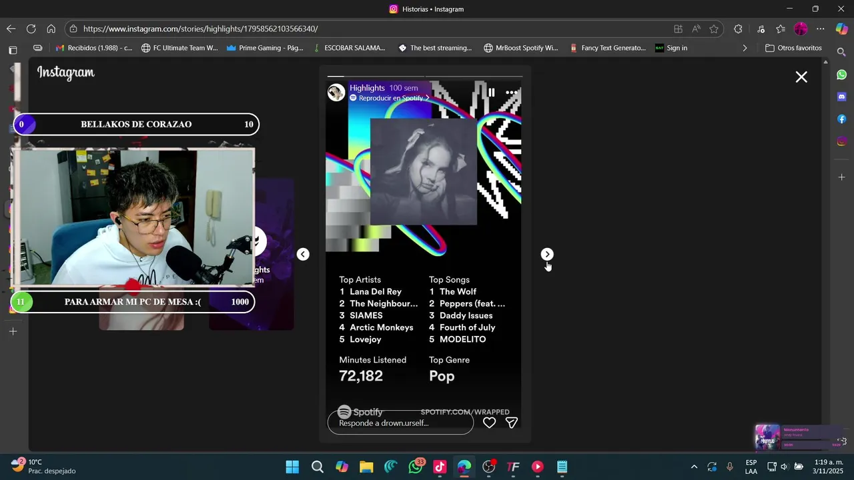Click the Instagram logo
The width and height of the screenshot is (854, 480).
[x=66, y=73]
